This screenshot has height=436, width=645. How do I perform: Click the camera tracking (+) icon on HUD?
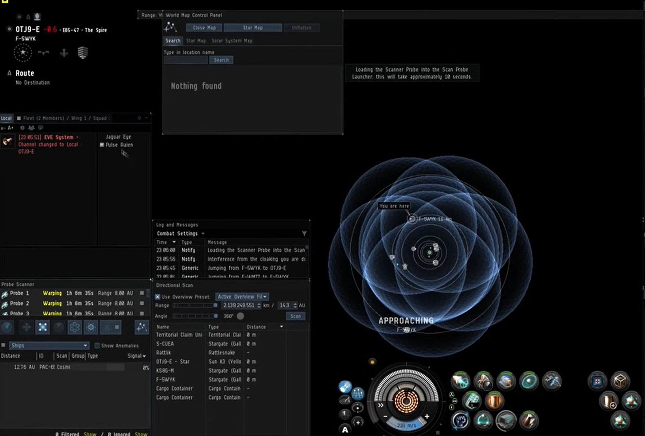357,422
